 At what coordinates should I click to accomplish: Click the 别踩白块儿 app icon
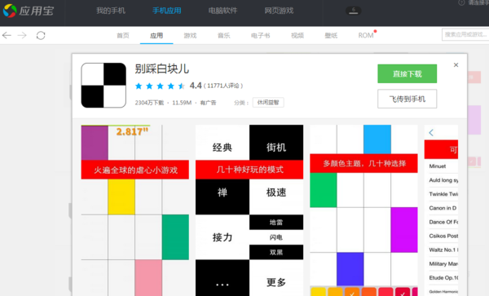click(104, 85)
